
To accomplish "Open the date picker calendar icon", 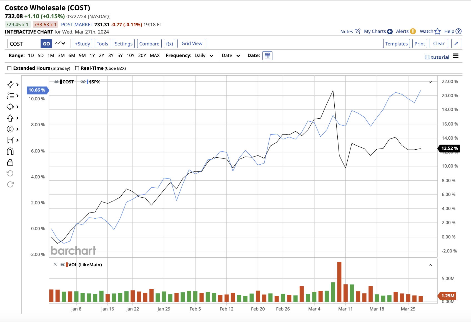I will [267, 56].
